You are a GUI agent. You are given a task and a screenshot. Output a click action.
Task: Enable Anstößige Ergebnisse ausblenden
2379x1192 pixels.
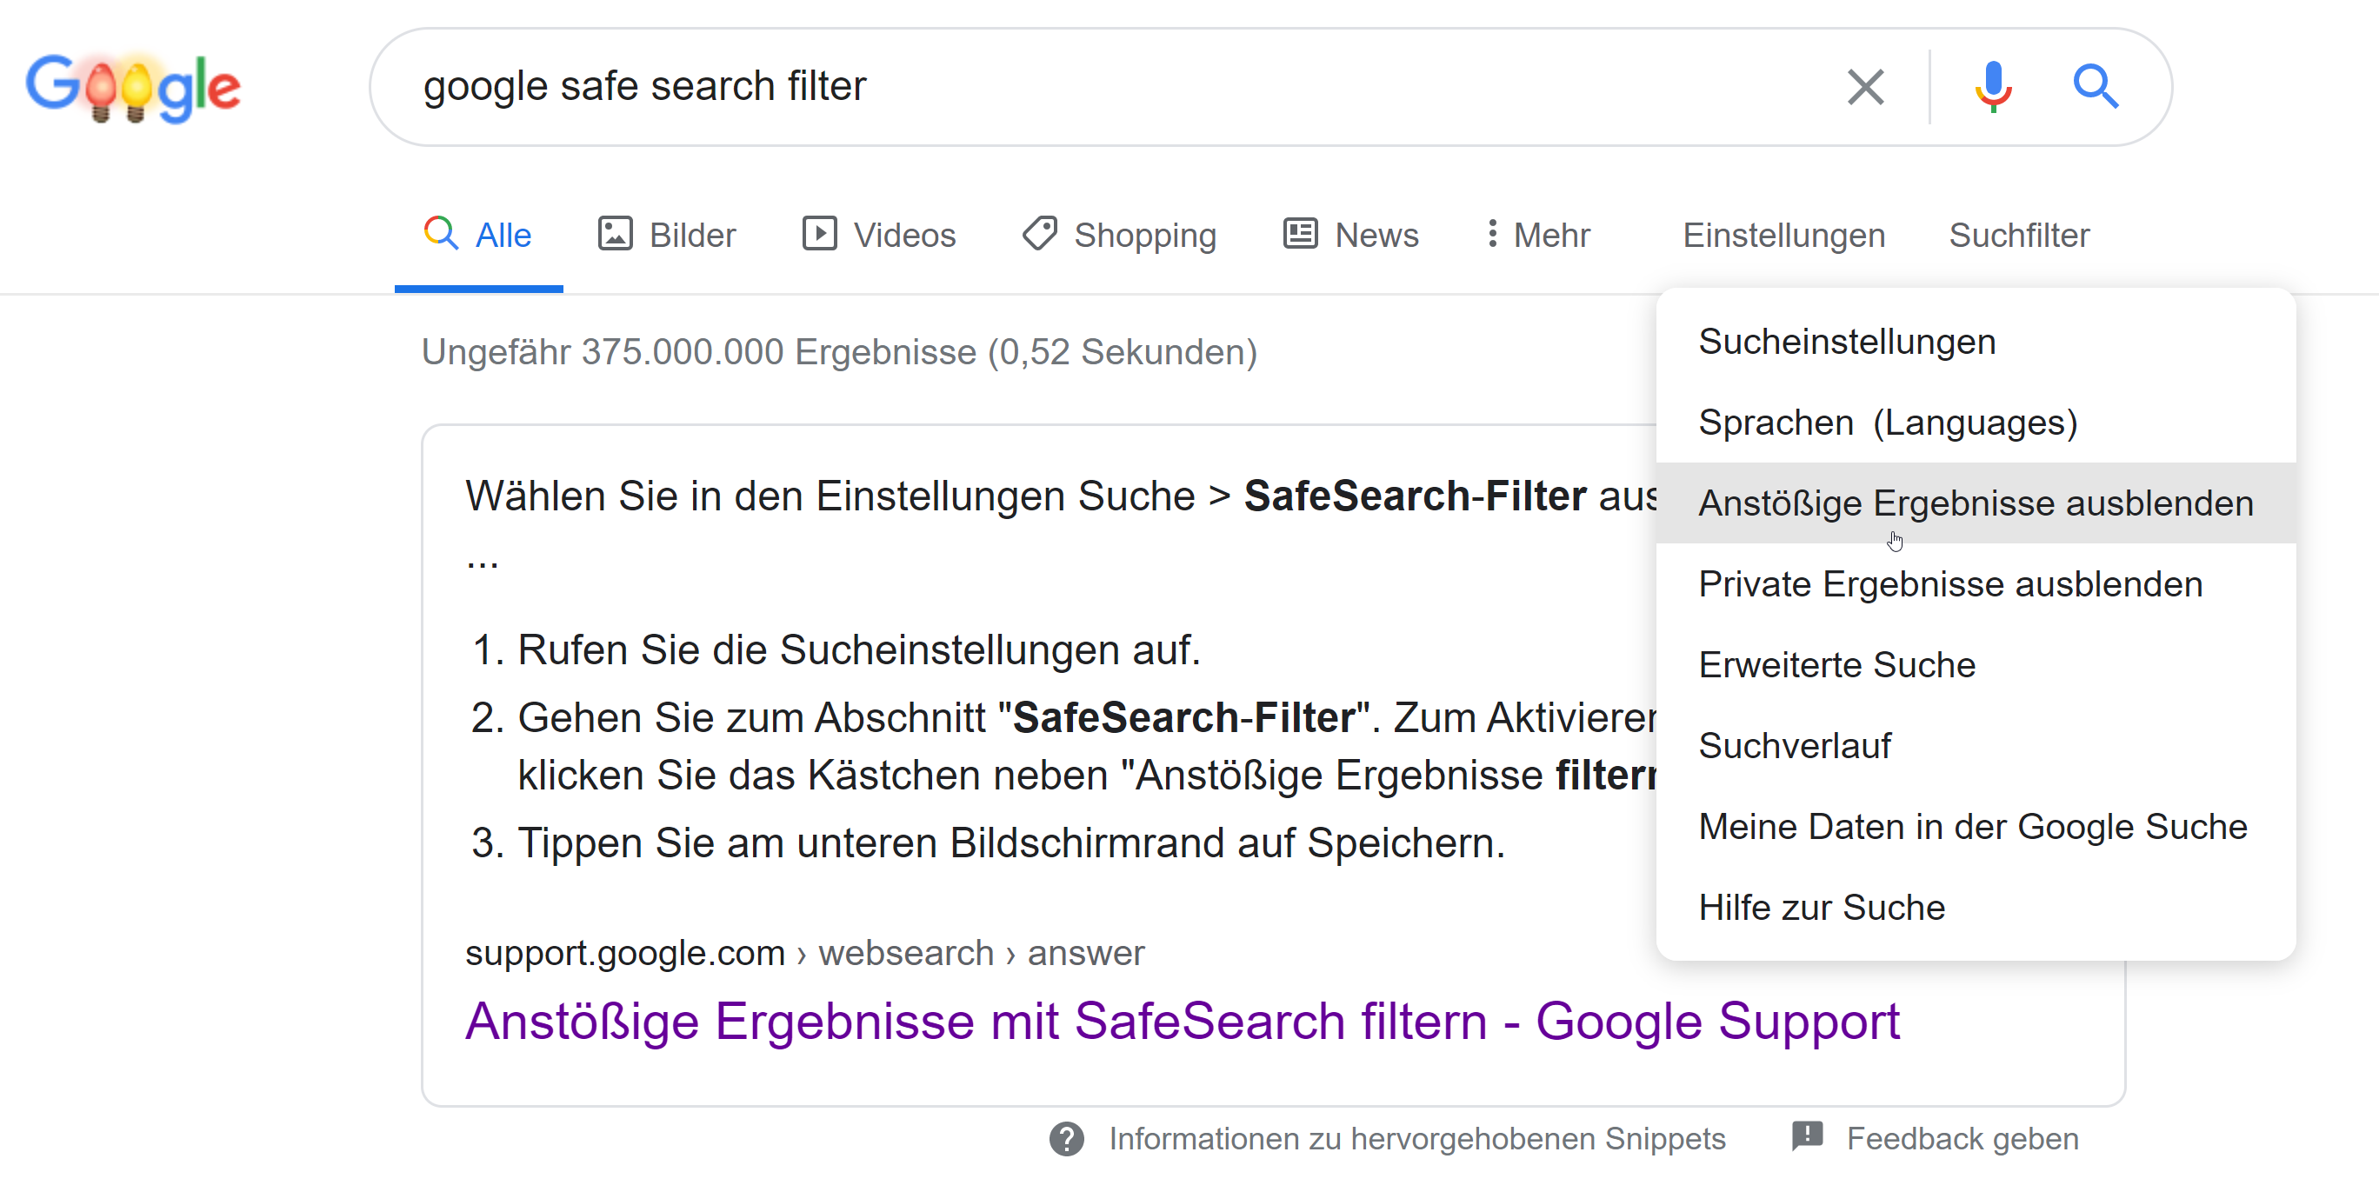(1976, 503)
